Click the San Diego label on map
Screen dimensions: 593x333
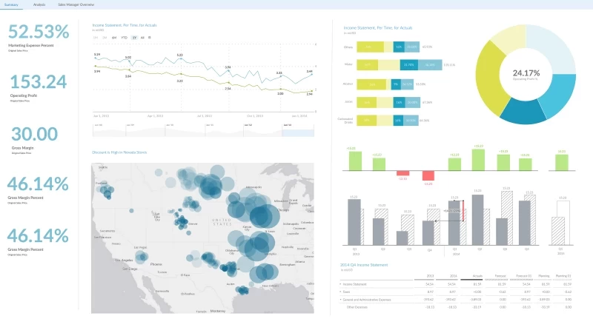(130, 269)
